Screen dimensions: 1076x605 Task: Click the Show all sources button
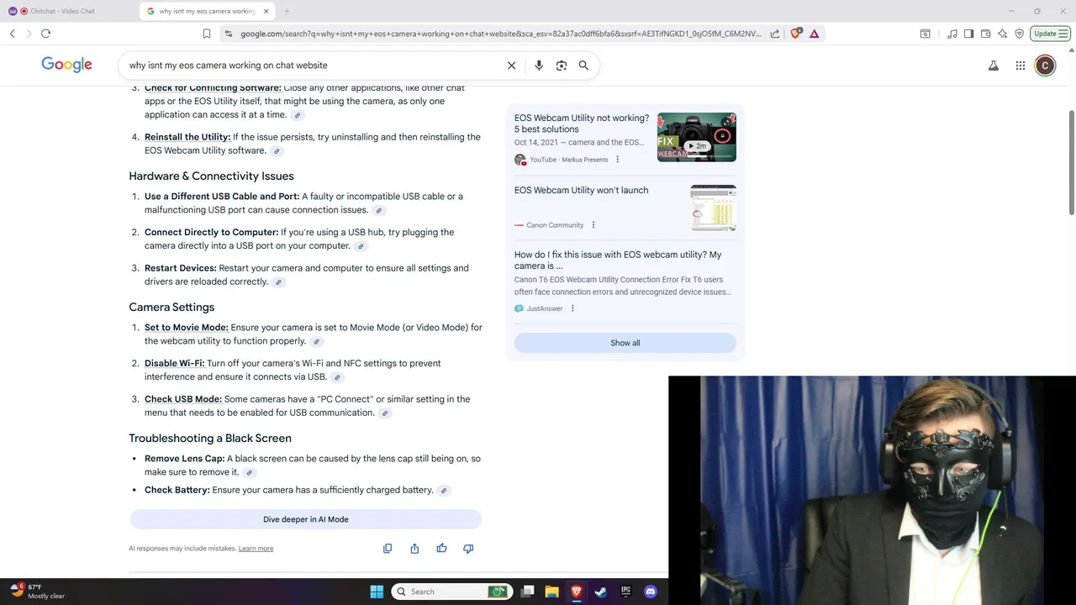tap(625, 343)
